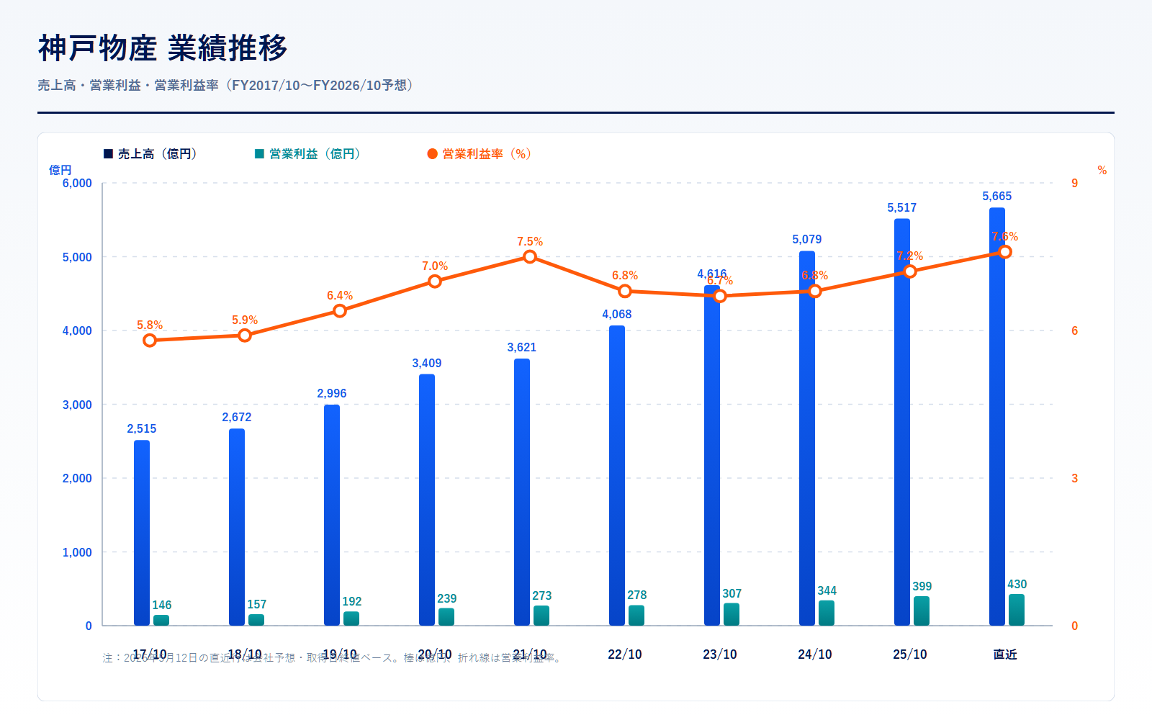Select the 2,672 sales bar for 18/10
1152x720 pixels.
click(237, 527)
